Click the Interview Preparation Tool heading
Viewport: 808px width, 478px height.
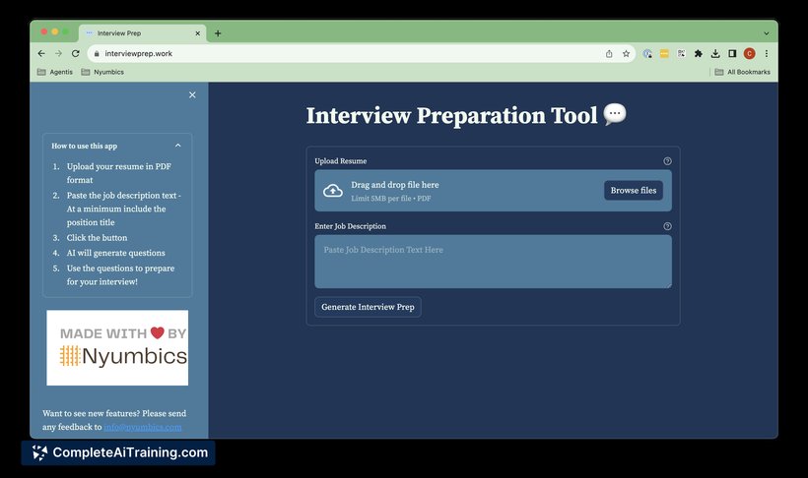pos(466,115)
